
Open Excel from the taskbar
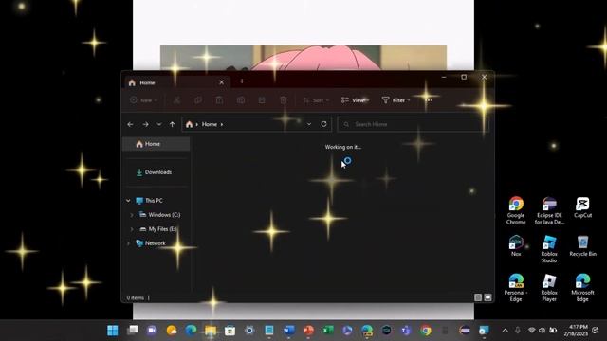point(328,331)
